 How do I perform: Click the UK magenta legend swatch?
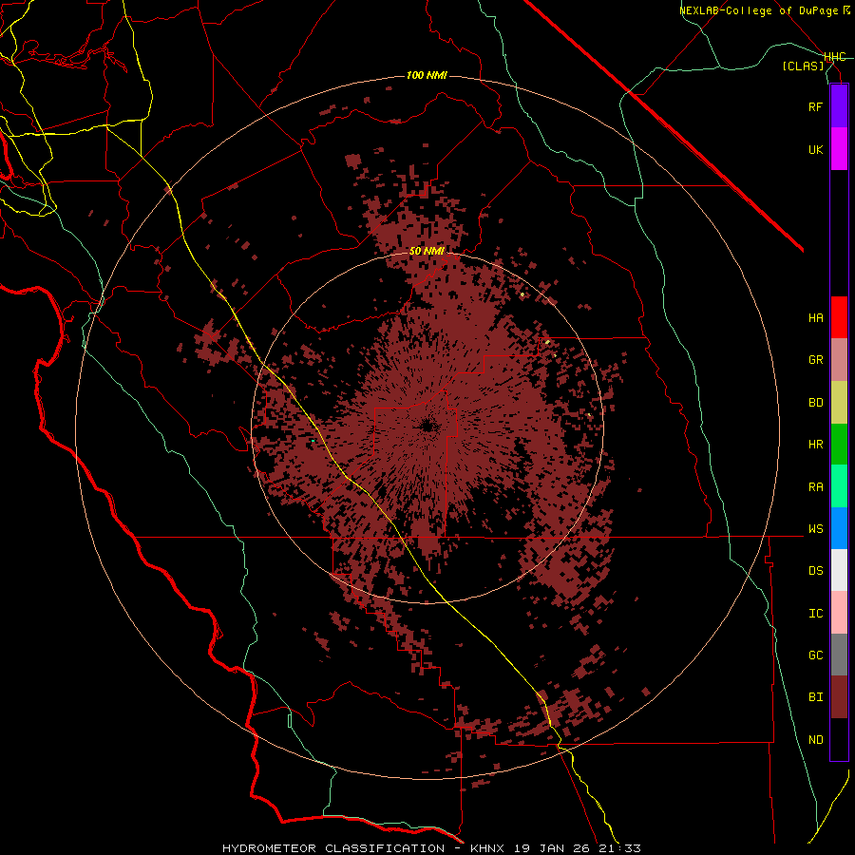[x=839, y=149]
